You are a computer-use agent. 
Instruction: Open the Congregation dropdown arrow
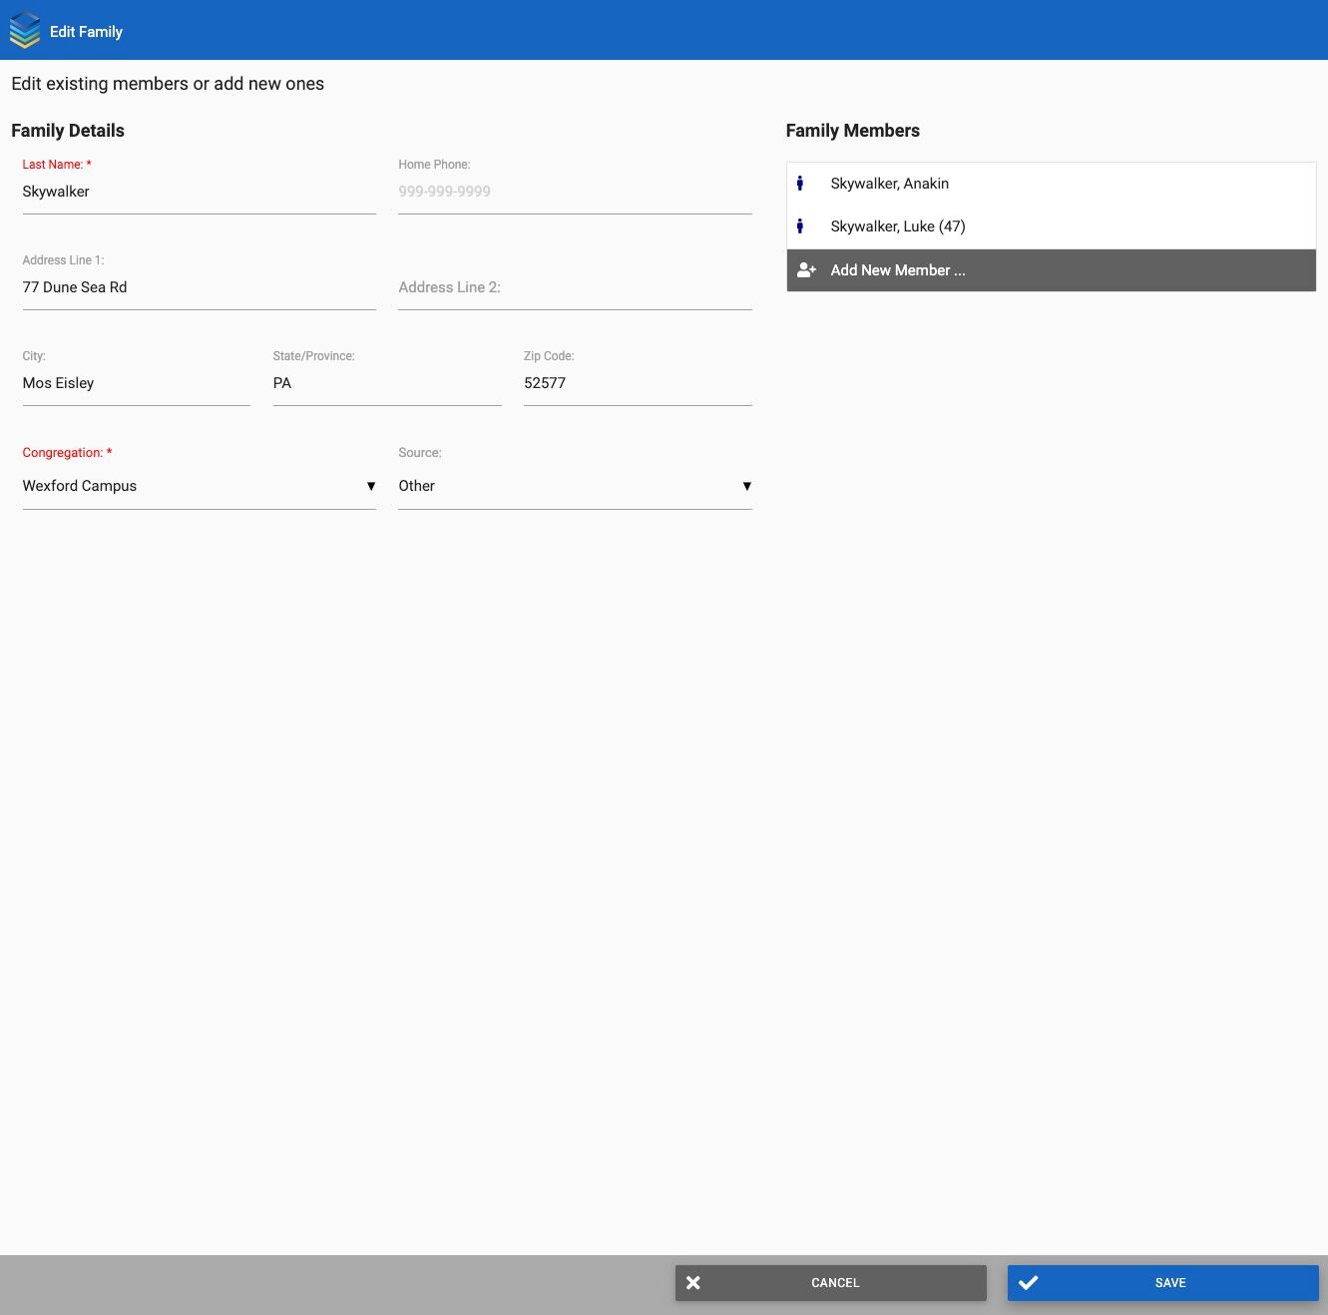click(x=371, y=486)
